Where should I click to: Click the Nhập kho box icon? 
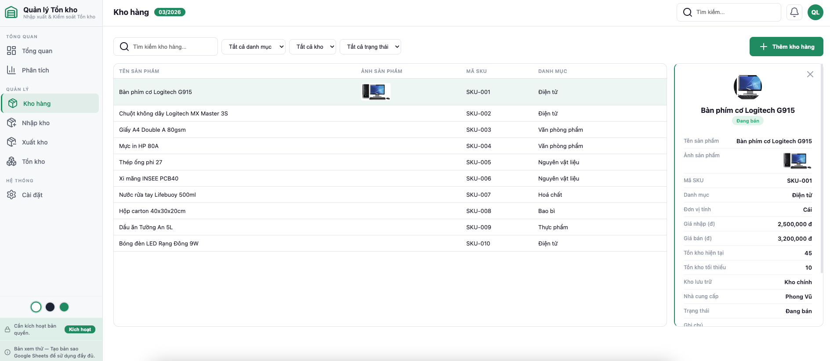coord(11,123)
